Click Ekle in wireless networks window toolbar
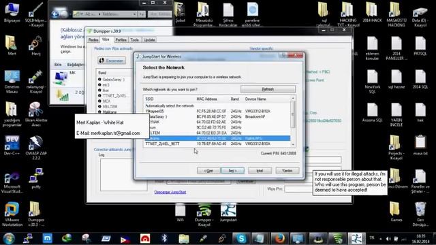This screenshot has height=245, width=436. [x=57, y=65]
